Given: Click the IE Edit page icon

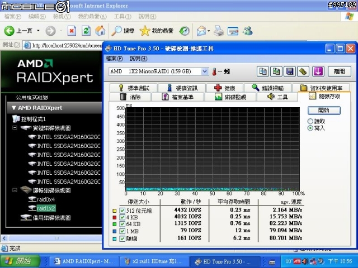Looking at the screenshot, I should point(233,31).
